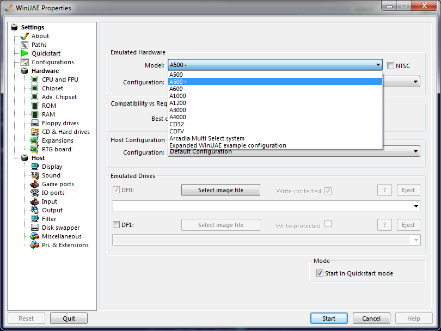The width and height of the screenshot is (441, 331).
Task: Toggle the DF1: drive checkbox
Action: click(x=116, y=225)
